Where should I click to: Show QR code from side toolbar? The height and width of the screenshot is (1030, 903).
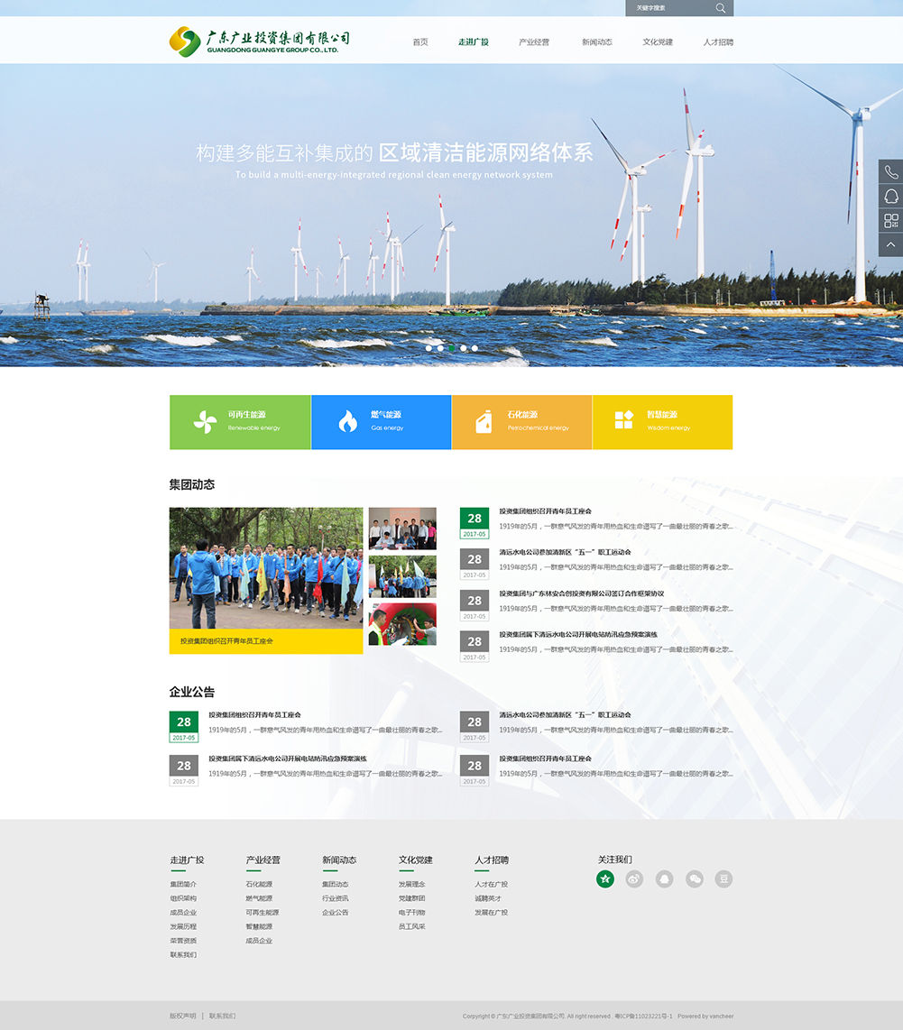click(890, 221)
